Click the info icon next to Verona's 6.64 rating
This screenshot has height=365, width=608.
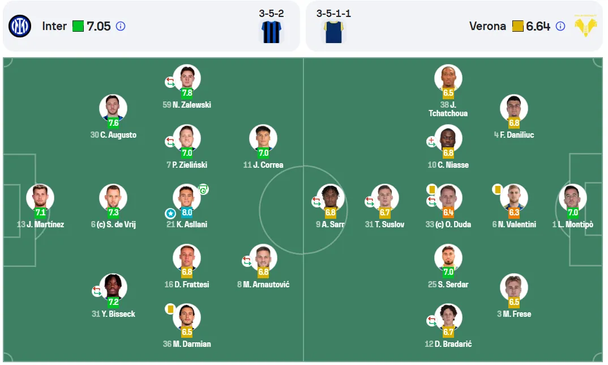point(560,27)
